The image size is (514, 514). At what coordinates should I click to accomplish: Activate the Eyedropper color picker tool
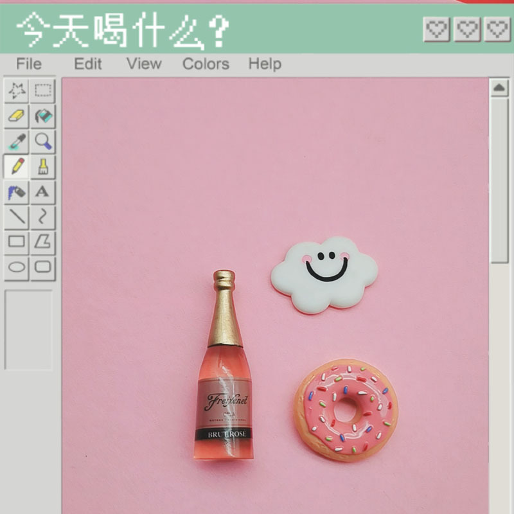click(17, 141)
